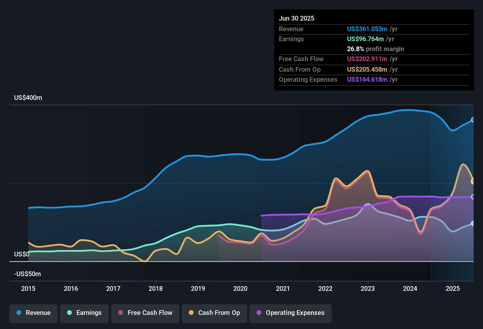
Task: Click the Free Cash Flow tooltip row label
Action: coord(301,59)
